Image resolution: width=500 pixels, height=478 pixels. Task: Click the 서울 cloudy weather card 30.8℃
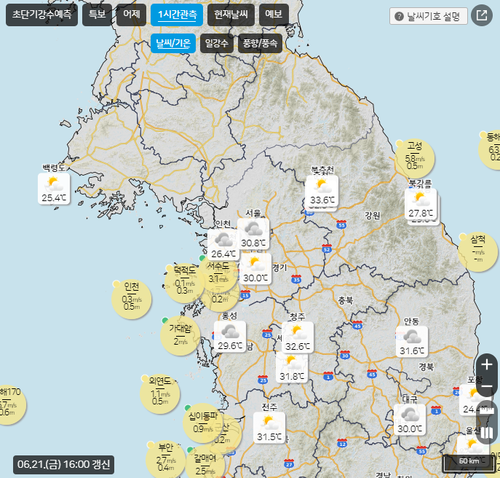(253, 234)
